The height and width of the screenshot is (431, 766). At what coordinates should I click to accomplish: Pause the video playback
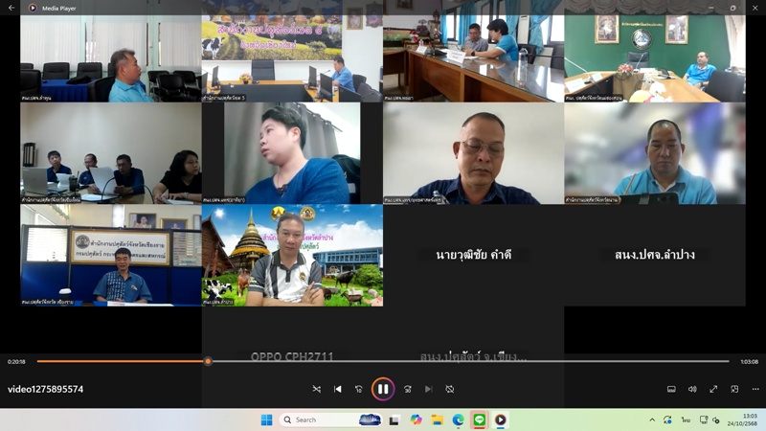click(x=382, y=389)
